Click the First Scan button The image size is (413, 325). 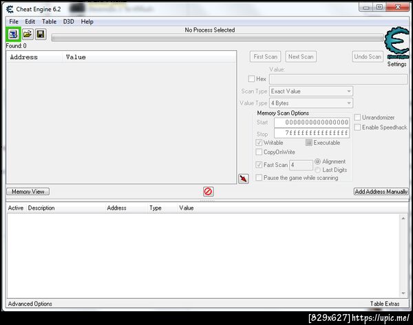pyautogui.click(x=265, y=56)
